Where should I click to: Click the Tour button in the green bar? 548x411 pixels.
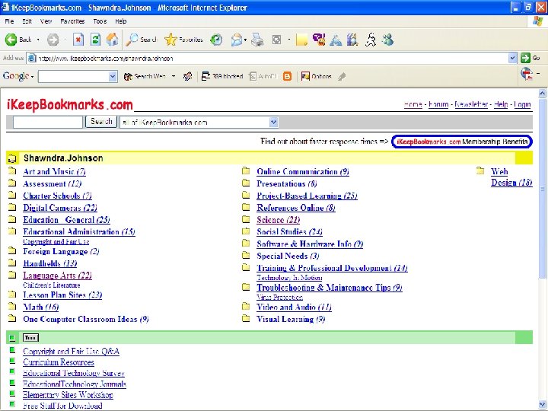(30, 338)
